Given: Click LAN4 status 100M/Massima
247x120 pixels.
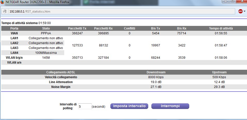Looking at the screenshot, I should click(x=46, y=53).
